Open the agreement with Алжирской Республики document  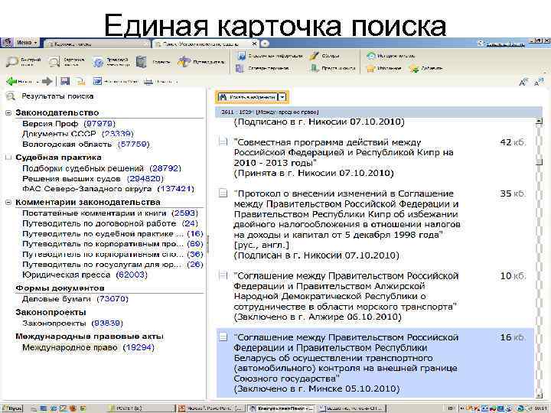346,296
